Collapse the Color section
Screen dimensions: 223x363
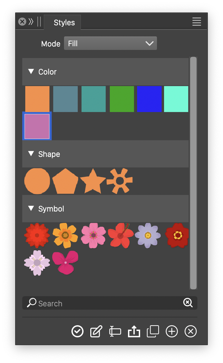tap(31, 72)
